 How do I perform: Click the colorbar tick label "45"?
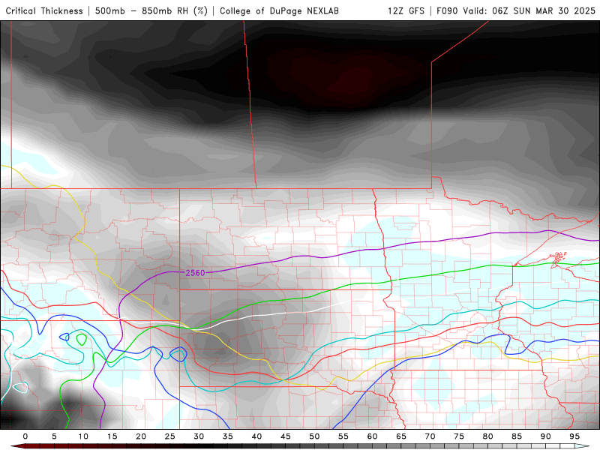286,436
